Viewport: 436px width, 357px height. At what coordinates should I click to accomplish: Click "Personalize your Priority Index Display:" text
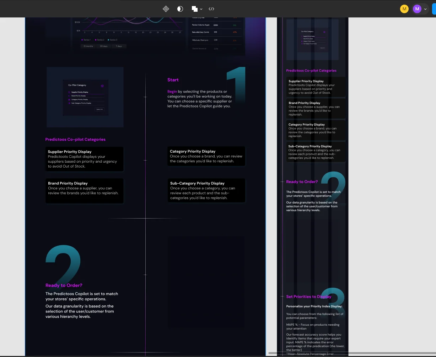(x=314, y=306)
